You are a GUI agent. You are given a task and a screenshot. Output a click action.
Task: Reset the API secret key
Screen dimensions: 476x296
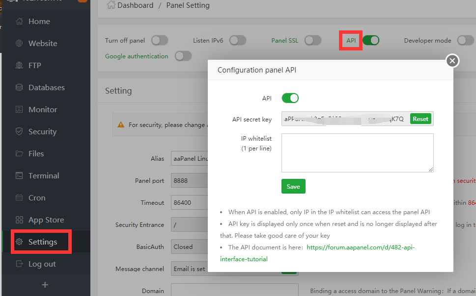[420, 119]
